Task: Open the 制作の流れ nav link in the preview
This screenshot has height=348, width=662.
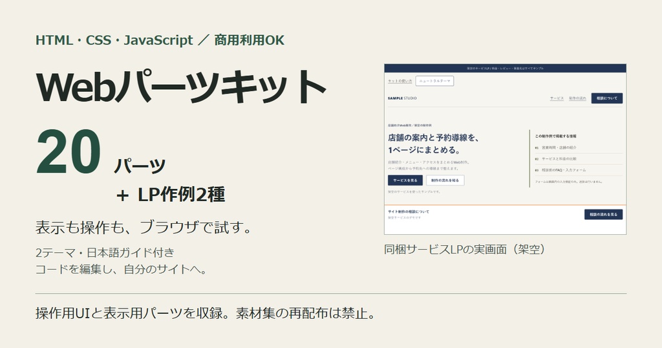Action: [x=577, y=98]
